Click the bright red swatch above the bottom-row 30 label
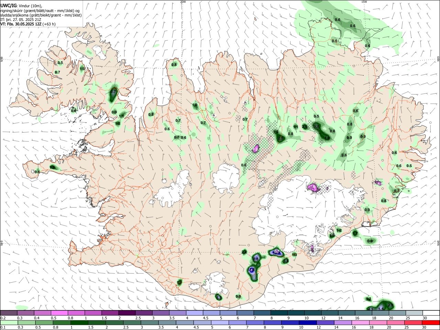This screenshot has width=440, height=330. coord(431,323)
